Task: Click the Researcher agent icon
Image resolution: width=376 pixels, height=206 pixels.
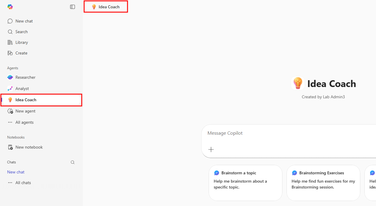Action: pos(10,77)
